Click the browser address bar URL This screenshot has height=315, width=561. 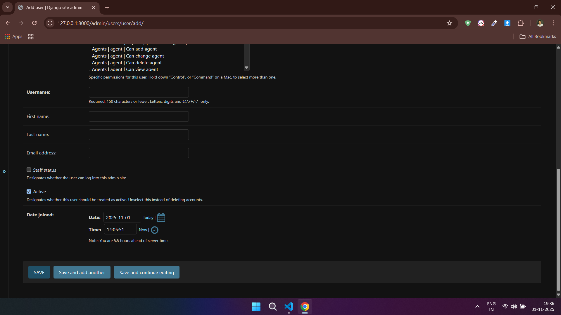point(100,23)
